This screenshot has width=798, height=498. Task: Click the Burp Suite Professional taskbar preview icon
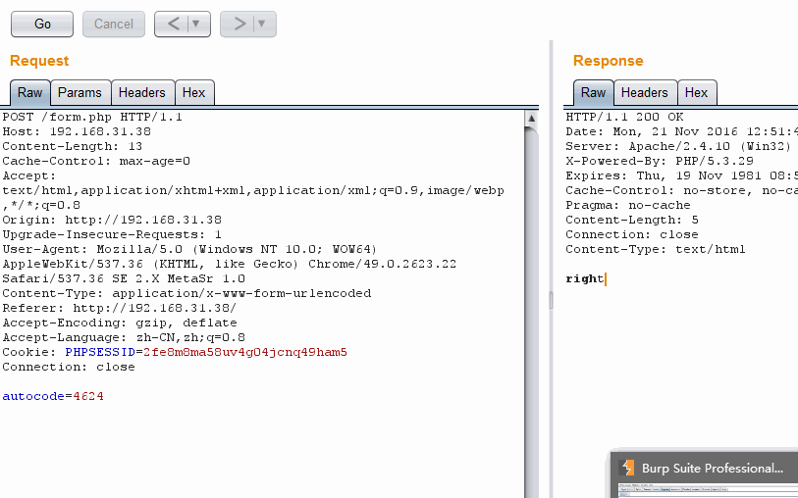click(x=628, y=468)
